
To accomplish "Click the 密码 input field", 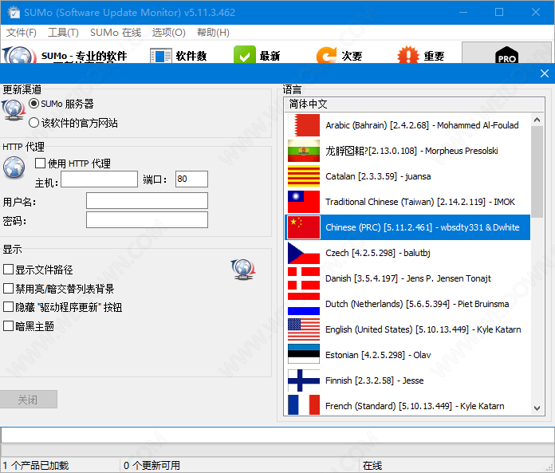I will pos(147,220).
